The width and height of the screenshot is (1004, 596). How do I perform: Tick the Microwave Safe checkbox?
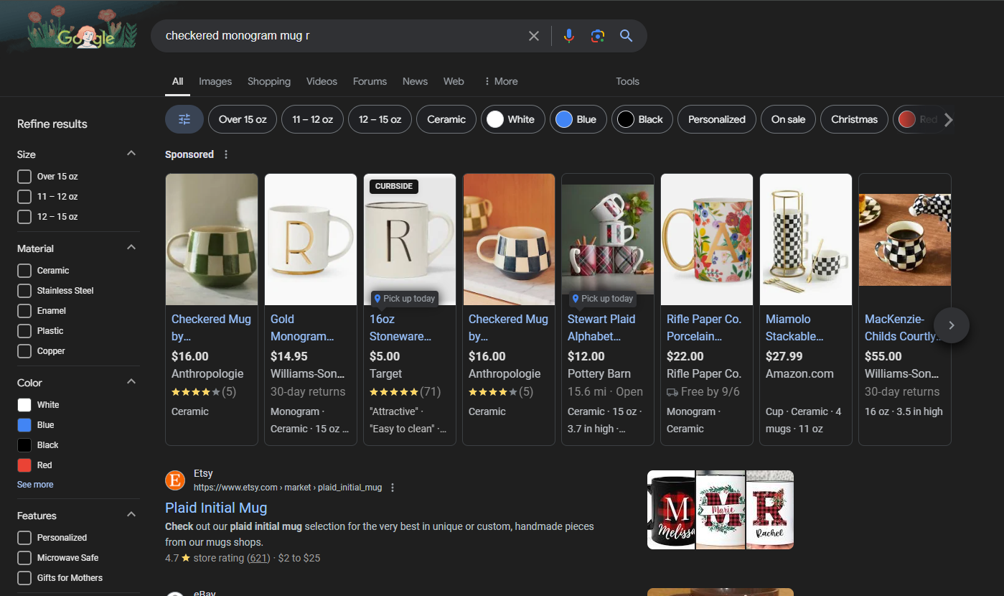[24, 558]
